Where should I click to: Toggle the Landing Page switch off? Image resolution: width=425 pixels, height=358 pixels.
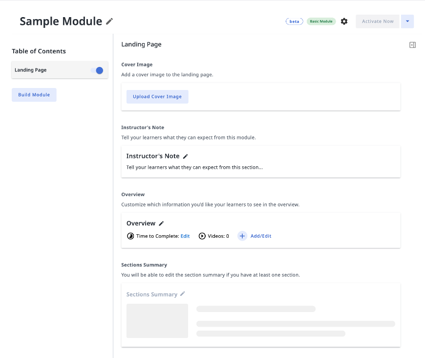97,70
